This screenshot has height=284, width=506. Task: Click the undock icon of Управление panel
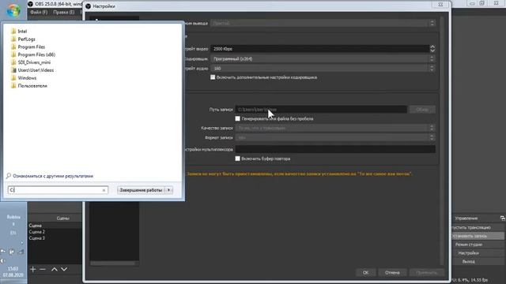click(x=503, y=218)
